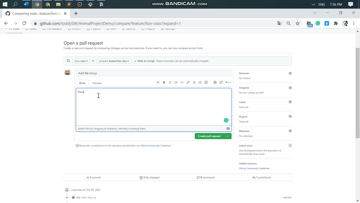
Task: Bookmark this page with star icon
Action: (298, 23)
